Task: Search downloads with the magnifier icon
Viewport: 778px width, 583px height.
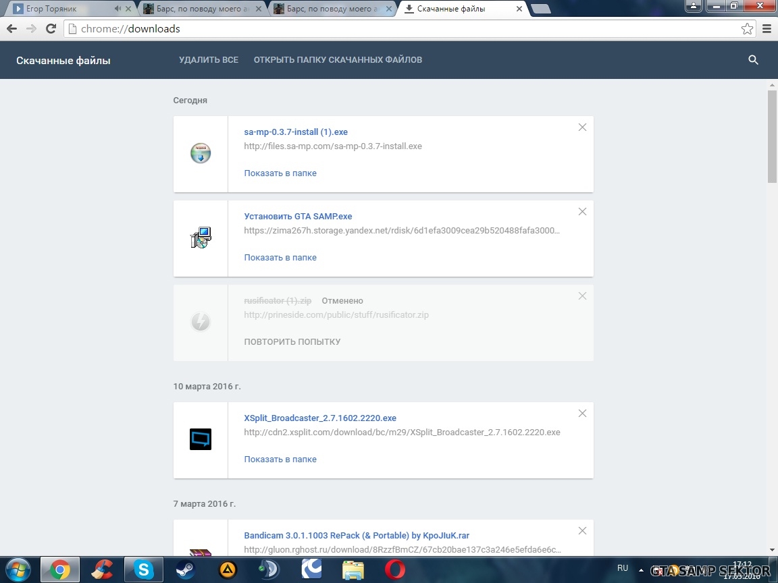Action: coord(753,60)
